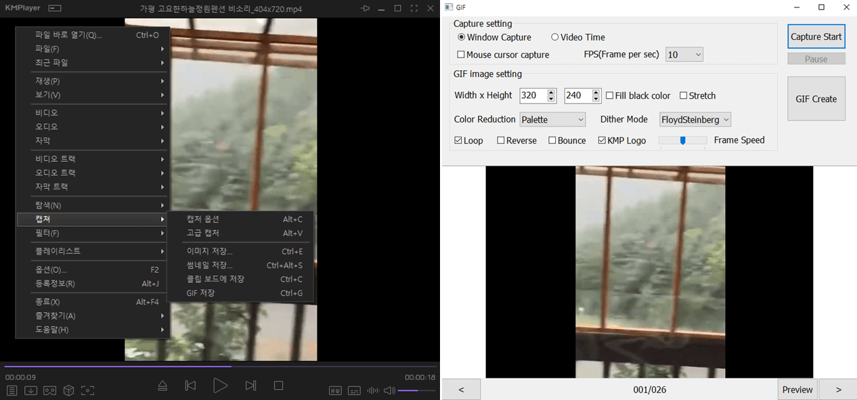Screen dimensions: 857x400
Task: Toggle KMPlayer fullscreen icon in title bar
Action: 414,8
